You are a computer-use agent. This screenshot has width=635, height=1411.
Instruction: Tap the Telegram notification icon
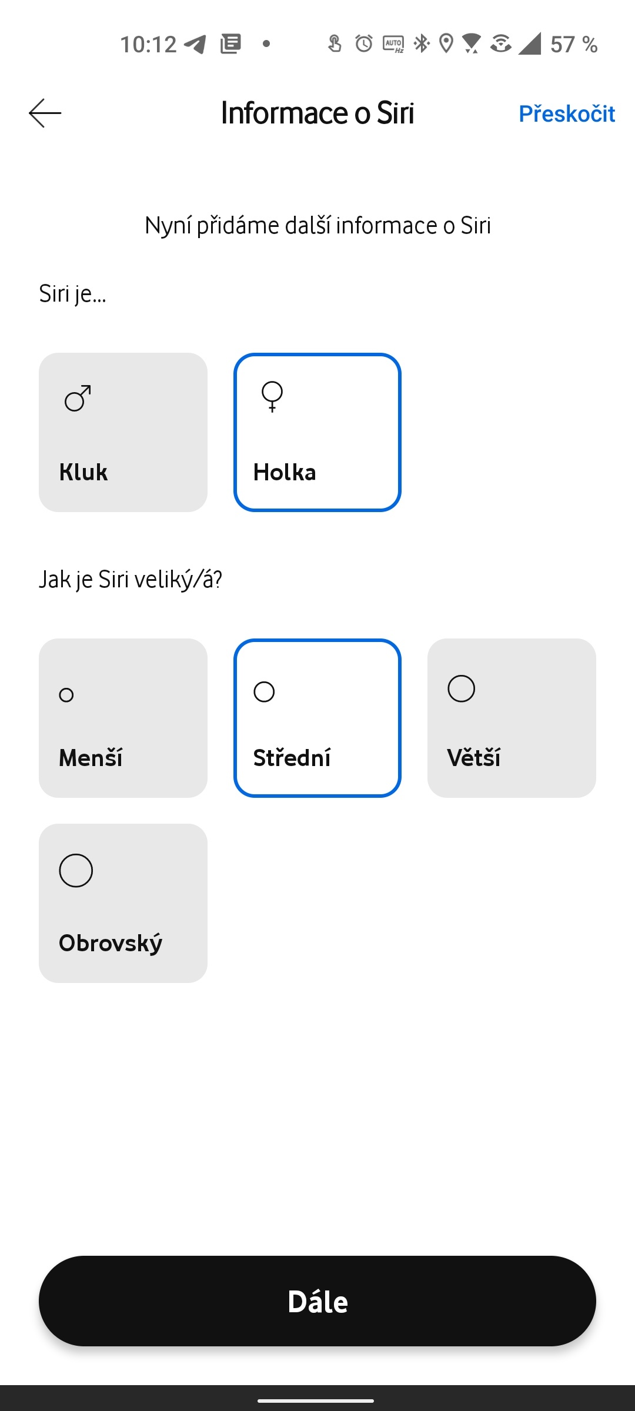point(195,44)
